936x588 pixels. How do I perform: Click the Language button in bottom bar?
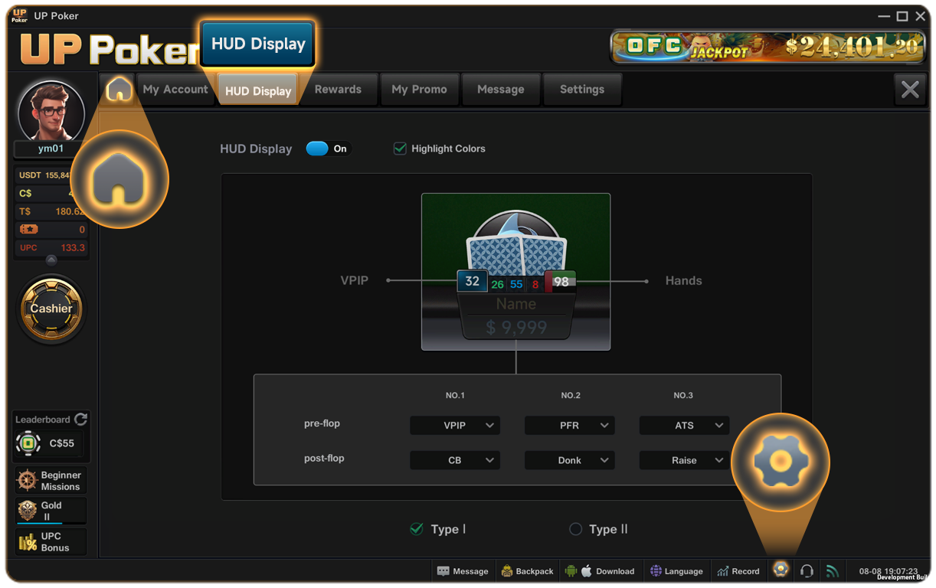[x=676, y=571]
